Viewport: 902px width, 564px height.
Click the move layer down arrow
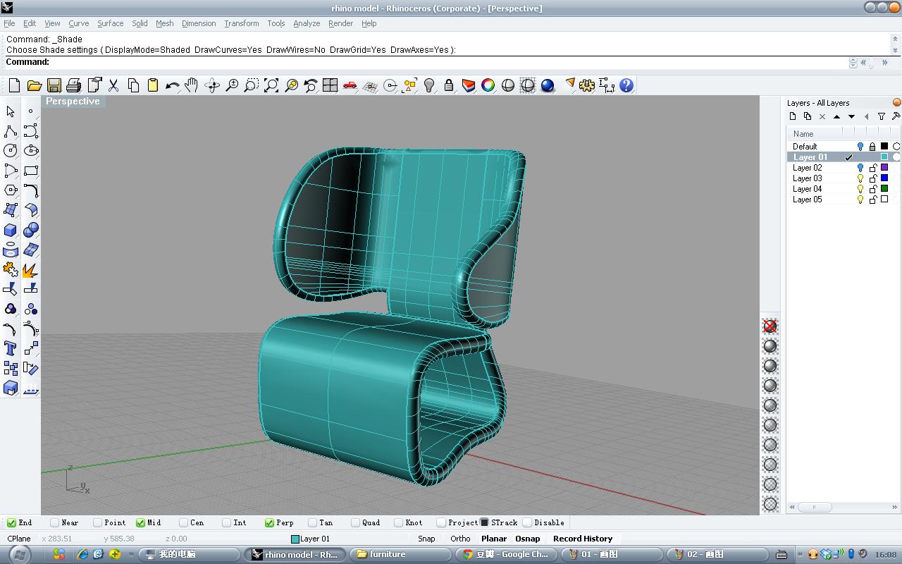851,117
